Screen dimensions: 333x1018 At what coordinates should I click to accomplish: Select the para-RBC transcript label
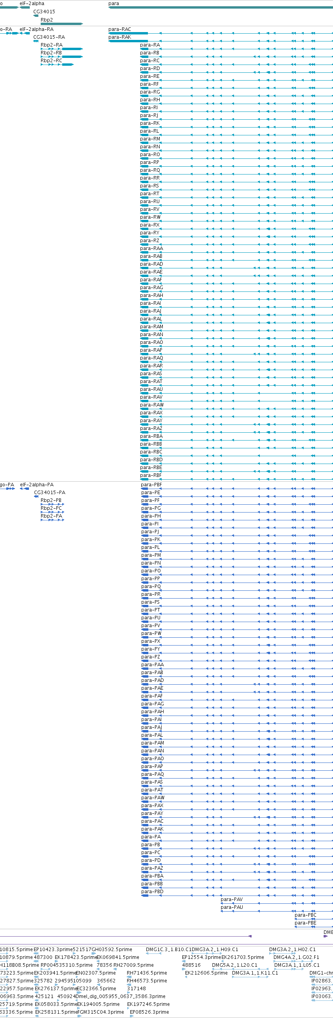pyautogui.click(x=151, y=452)
